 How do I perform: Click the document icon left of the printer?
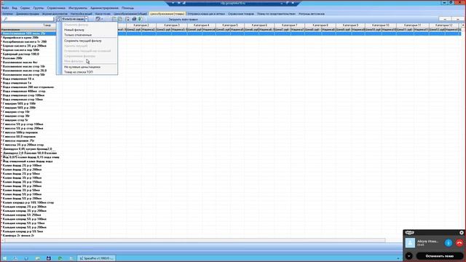[127, 19]
